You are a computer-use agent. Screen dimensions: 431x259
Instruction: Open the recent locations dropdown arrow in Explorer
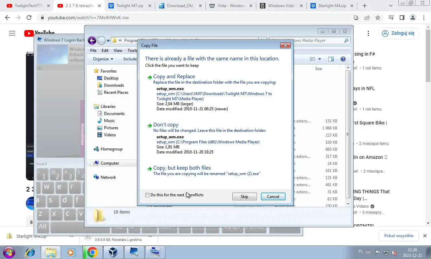[x=108, y=41]
